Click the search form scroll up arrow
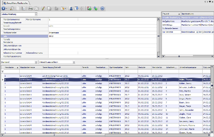 (158, 19)
